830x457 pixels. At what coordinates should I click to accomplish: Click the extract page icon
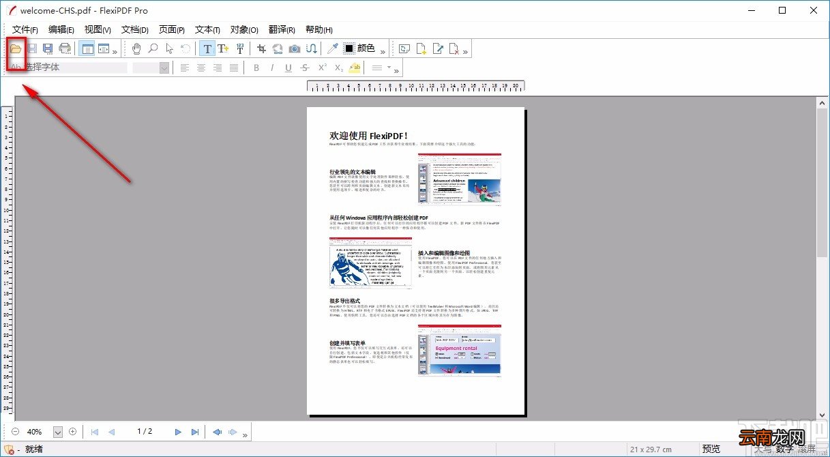[x=437, y=48]
